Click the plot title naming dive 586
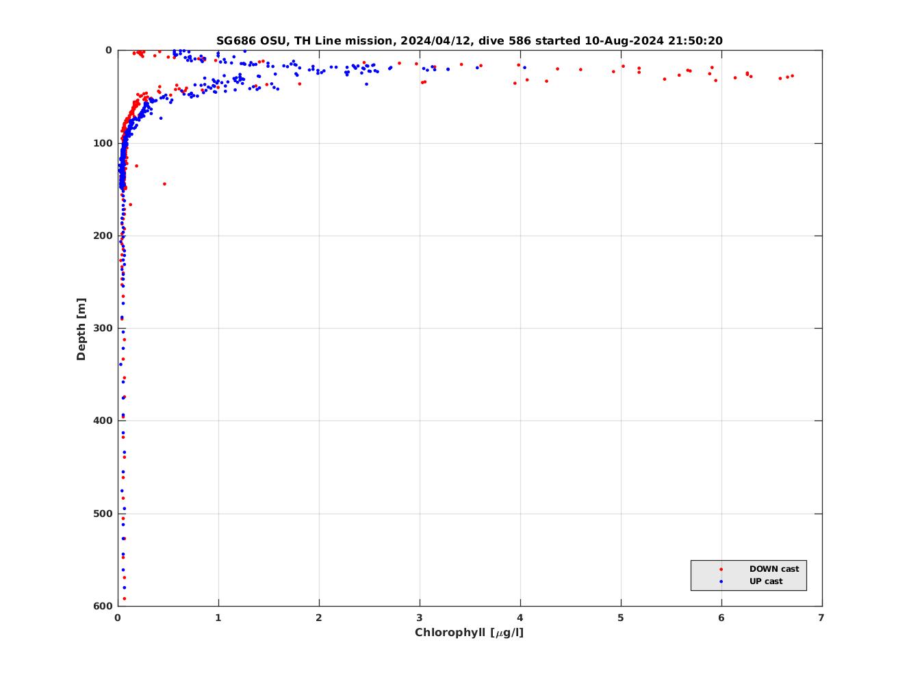This screenshot has height=682, width=909. (x=470, y=41)
